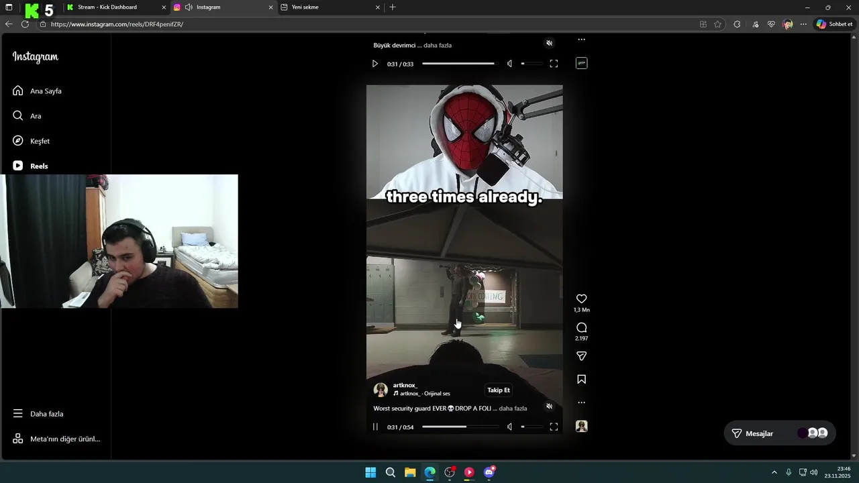Expand the Worst security guard caption
The height and width of the screenshot is (483, 859).
pos(513,409)
